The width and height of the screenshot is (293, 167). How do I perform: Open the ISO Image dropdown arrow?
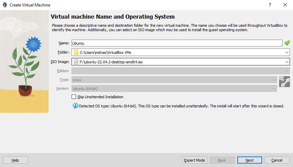(x=287, y=62)
